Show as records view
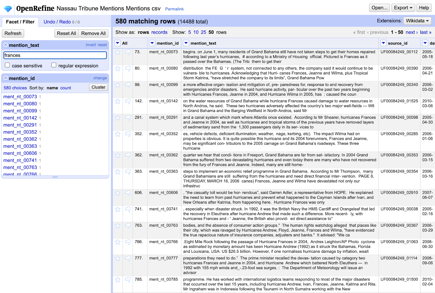 point(159,32)
